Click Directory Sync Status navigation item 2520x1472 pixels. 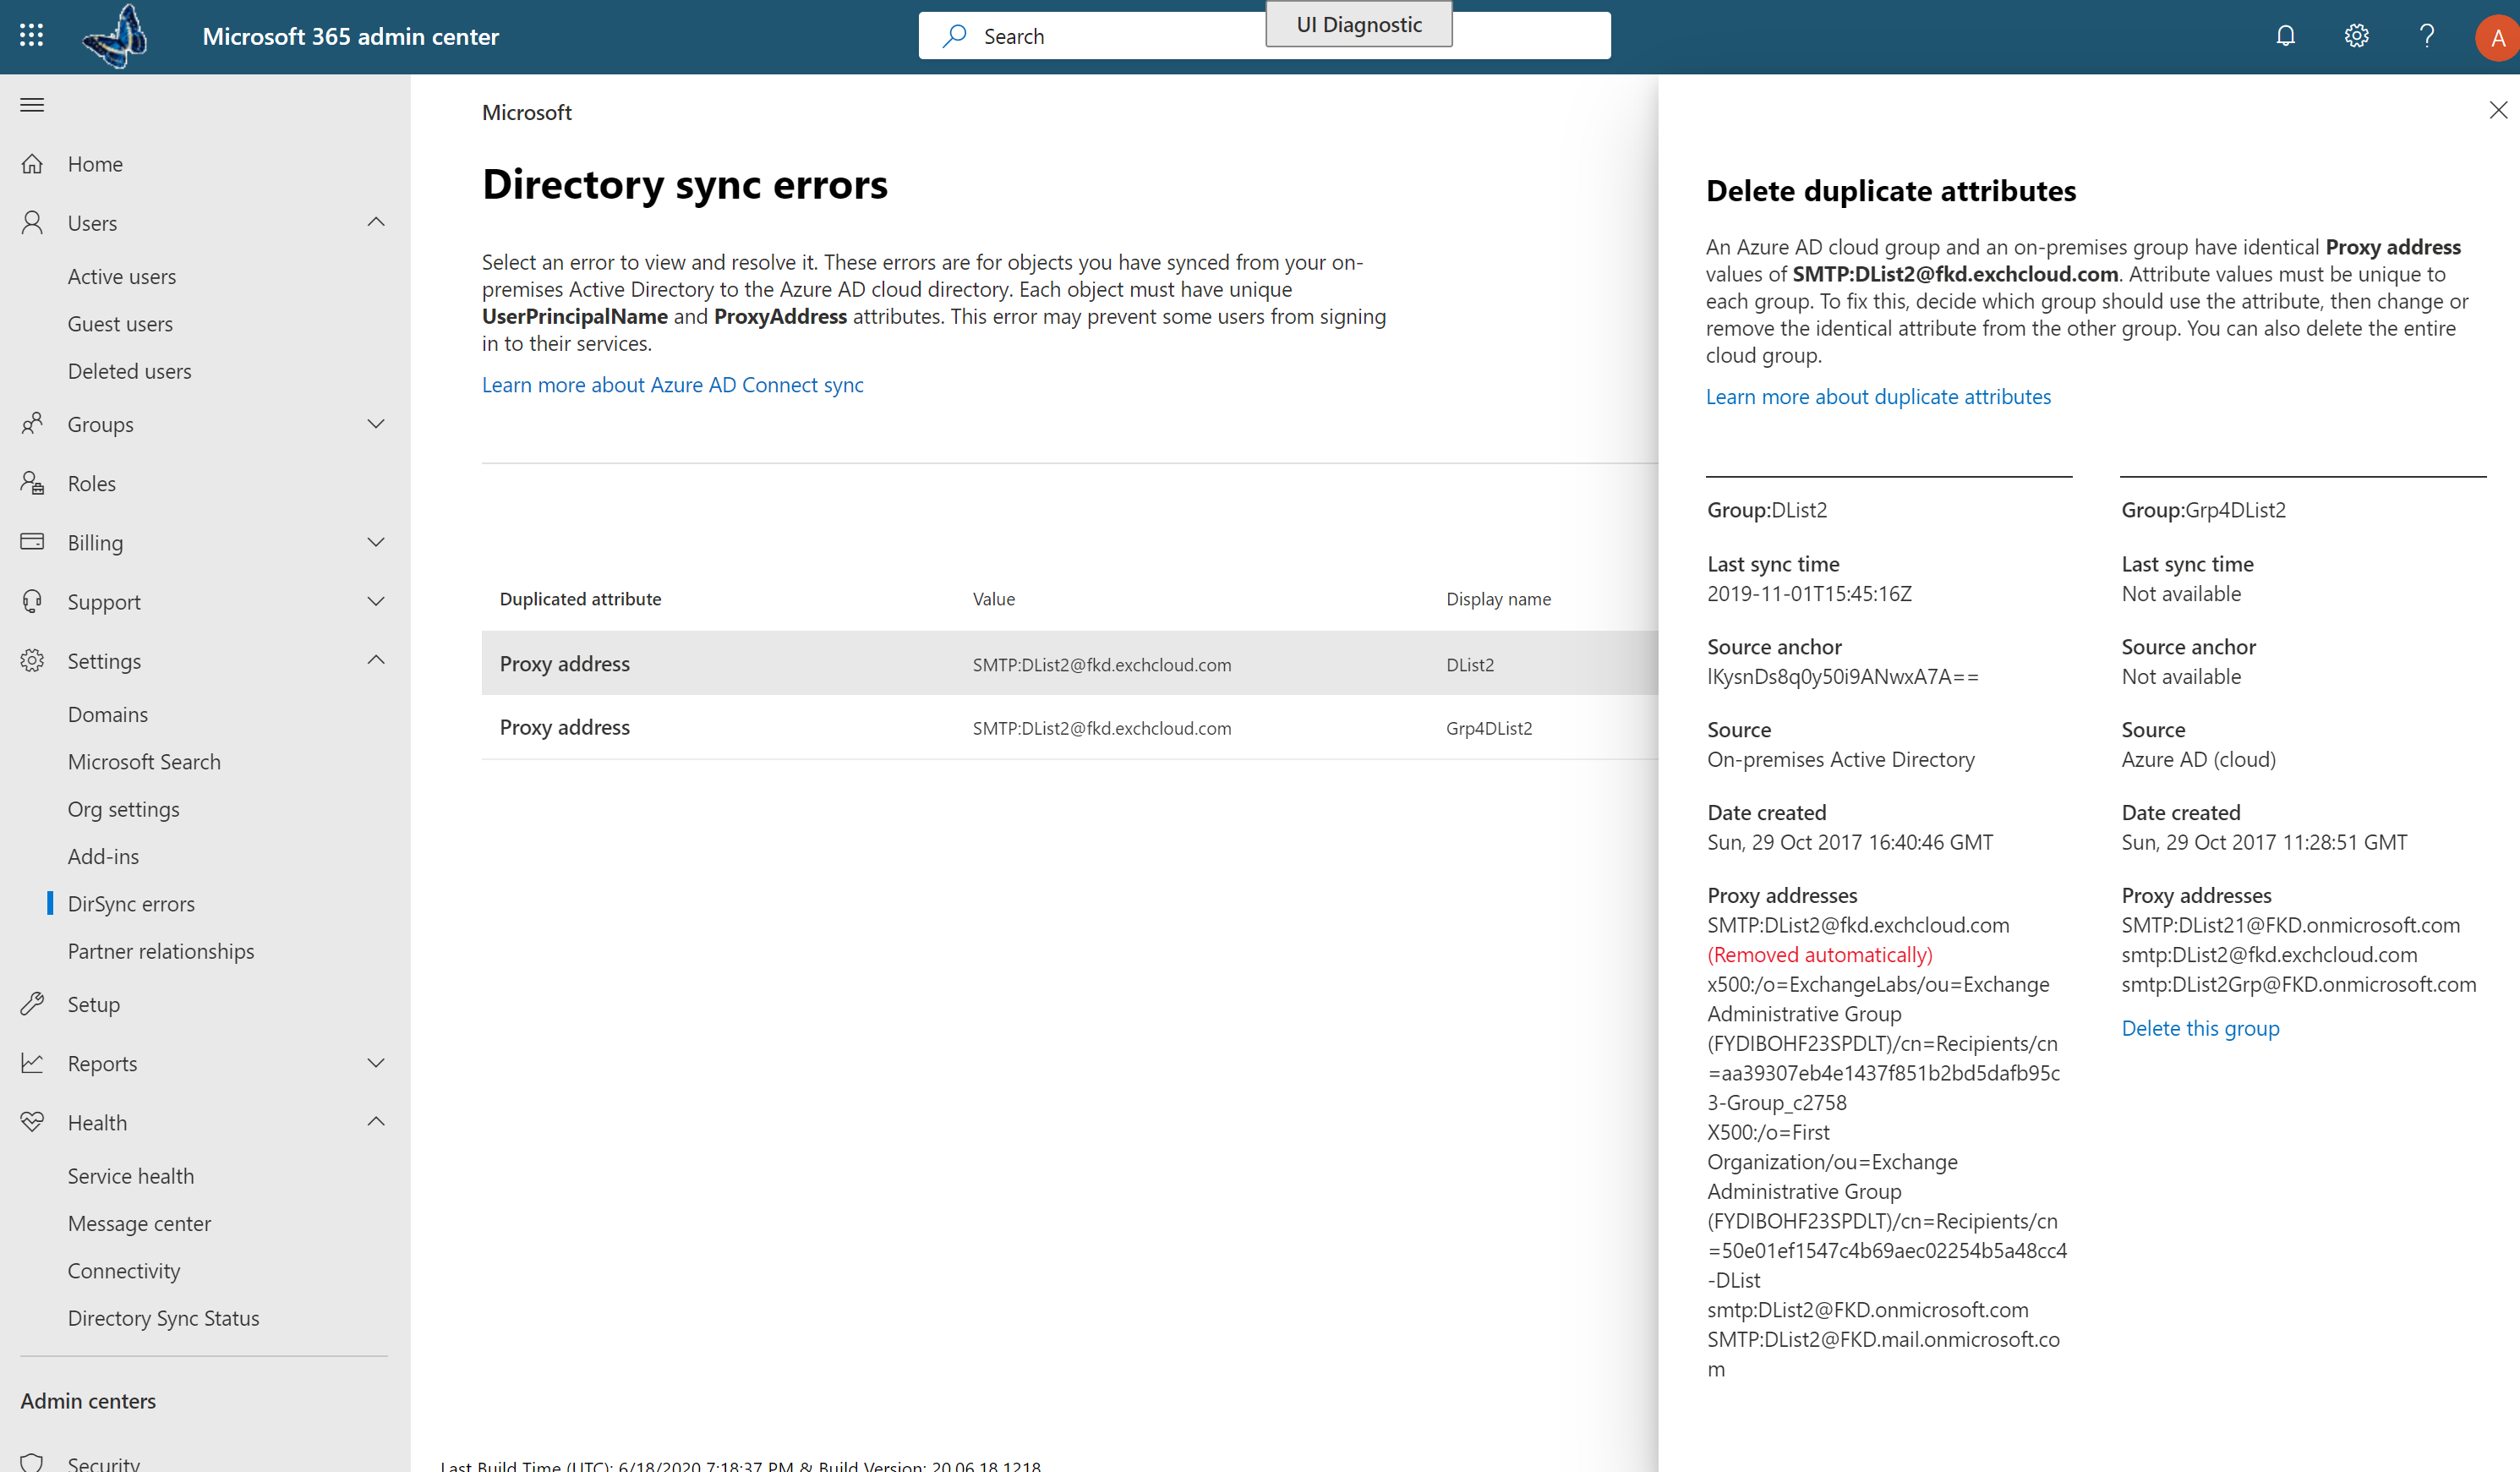pyautogui.click(x=163, y=1318)
